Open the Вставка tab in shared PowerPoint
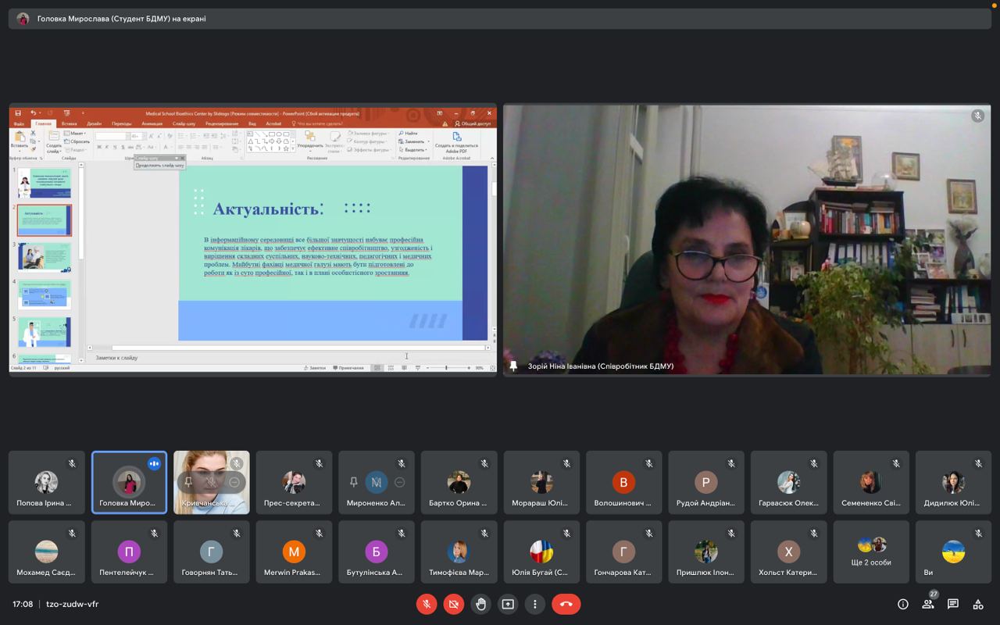 pyautogui.click(x=69, y=123)
